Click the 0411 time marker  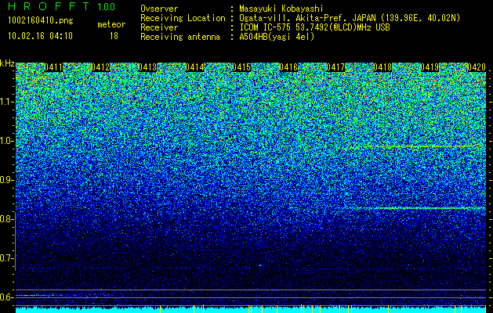(53, 67)
